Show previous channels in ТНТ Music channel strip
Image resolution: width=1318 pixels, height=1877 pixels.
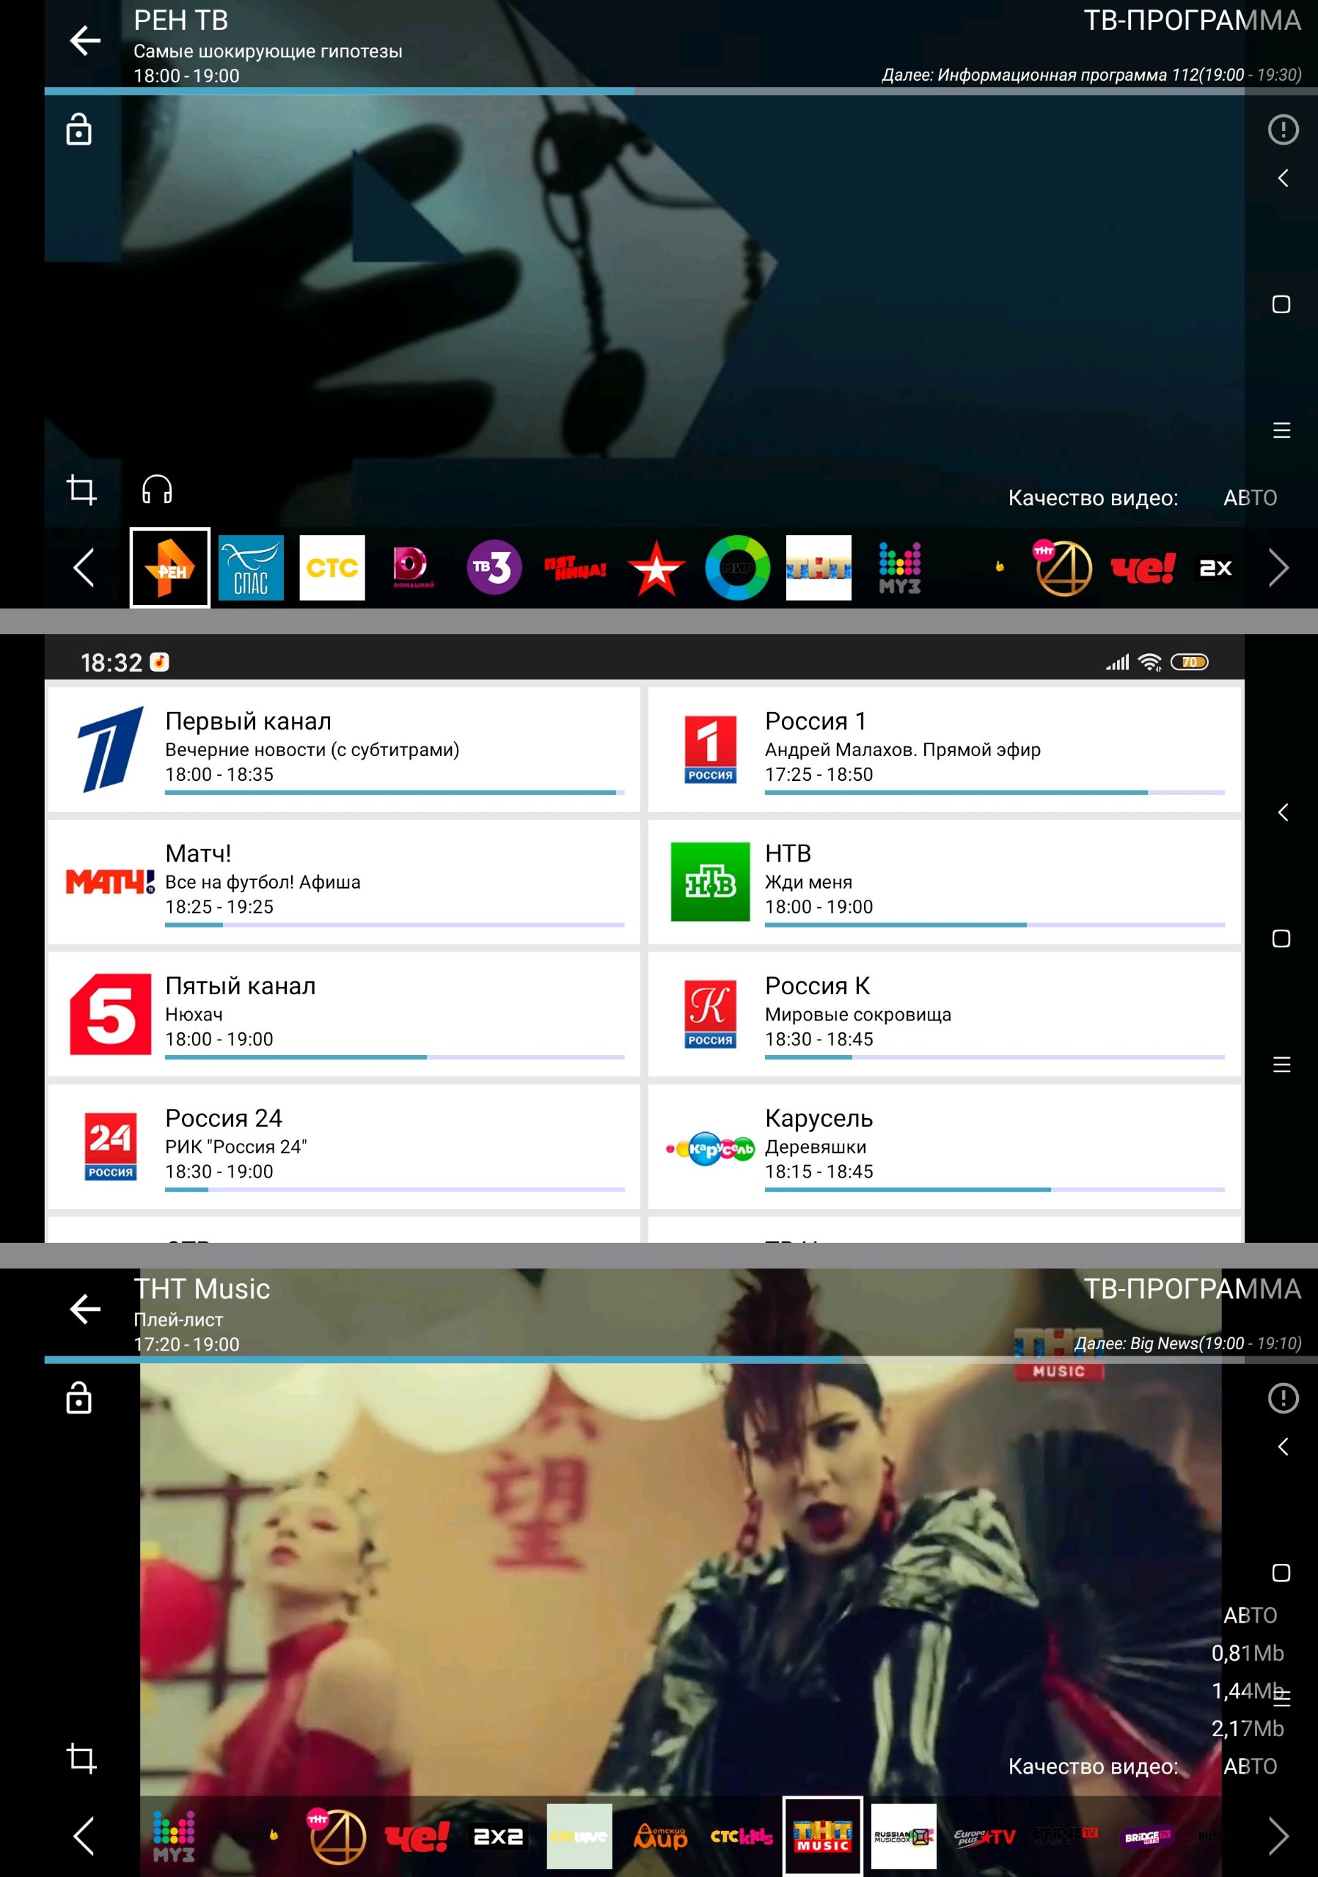pyautogui.click(x=84, y=1836)
